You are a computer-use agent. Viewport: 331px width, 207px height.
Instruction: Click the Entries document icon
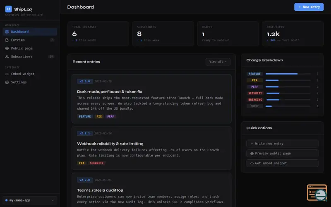(7, 40)
